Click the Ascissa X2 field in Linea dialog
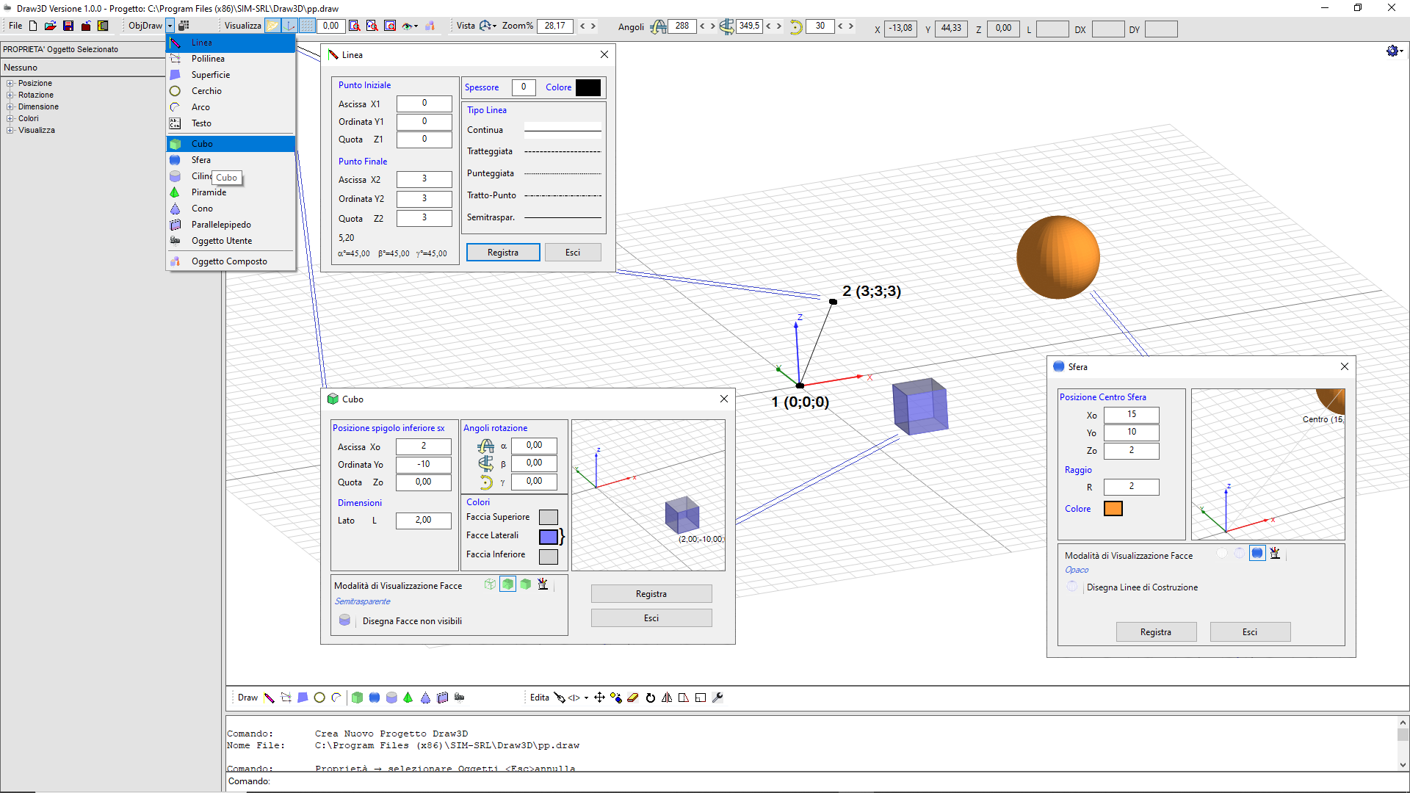Screen dimensions: 1410x793 424,179
